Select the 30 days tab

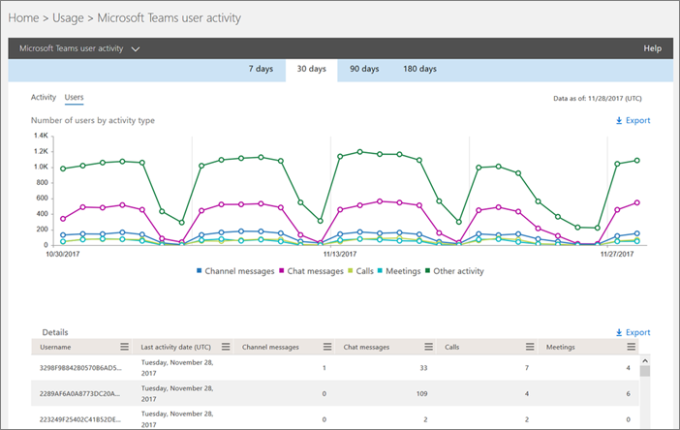(x=311, y=69)
